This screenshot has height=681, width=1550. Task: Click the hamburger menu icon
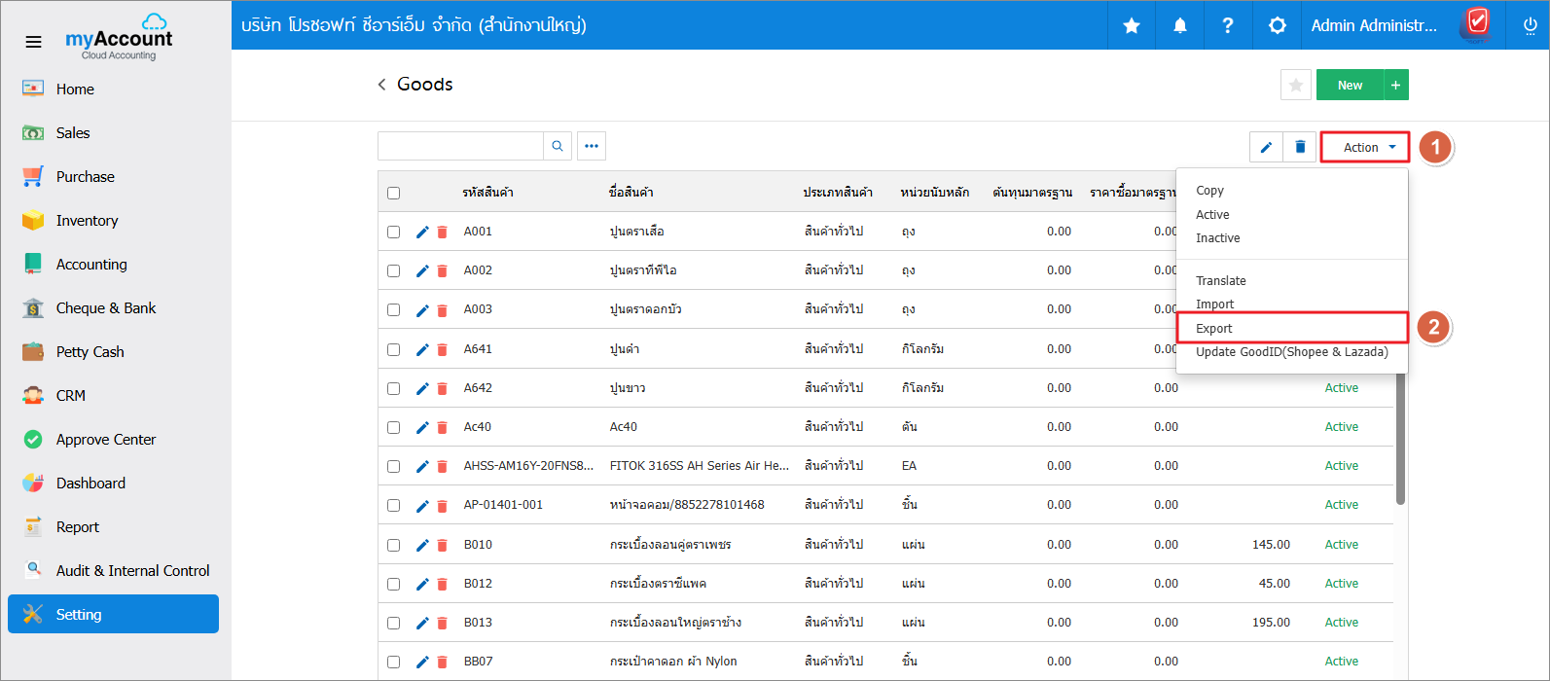click(x=33, y=42)
